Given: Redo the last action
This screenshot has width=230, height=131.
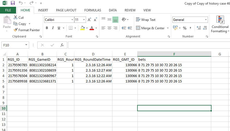Looking at the screenshot, I should point(31,3).
